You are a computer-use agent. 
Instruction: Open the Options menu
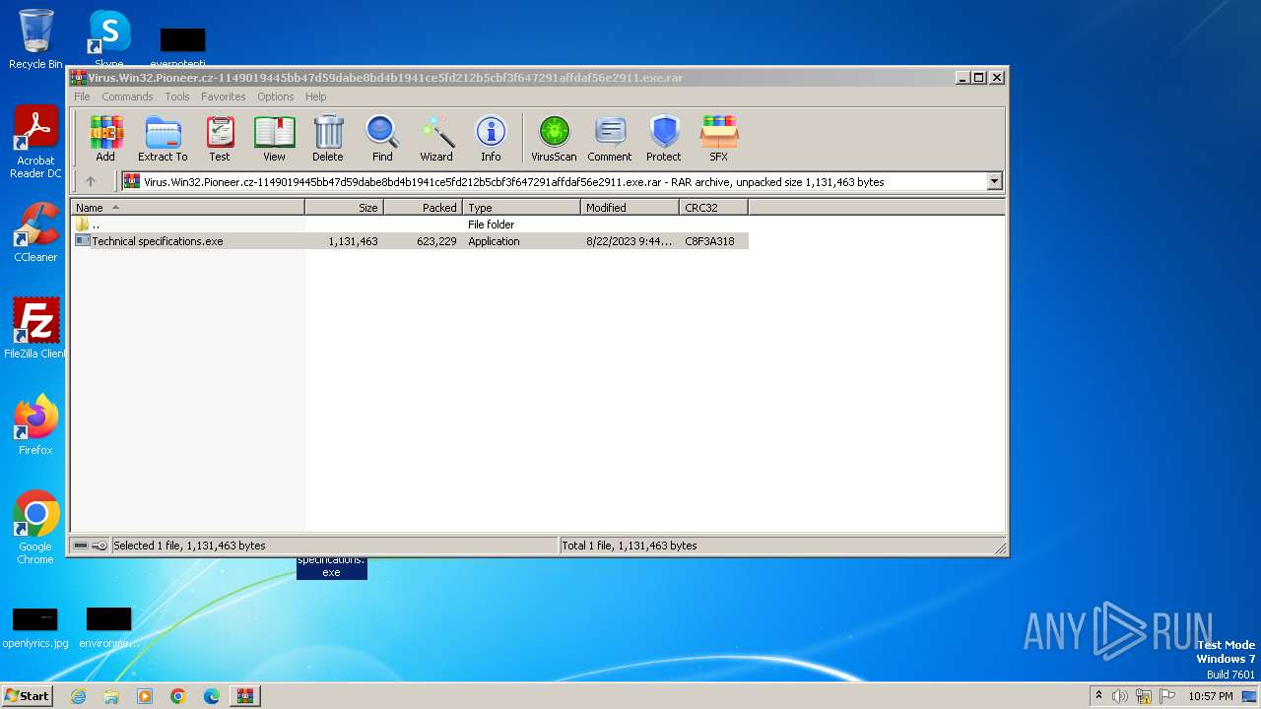pyautogui.click(x=276, y=97)
